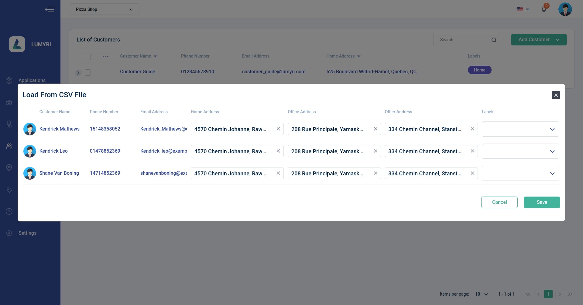This screenshot has height=305, width=583.
Task: Open the Labels dropdown for Shane Van Boning
Action: (520, 173)
